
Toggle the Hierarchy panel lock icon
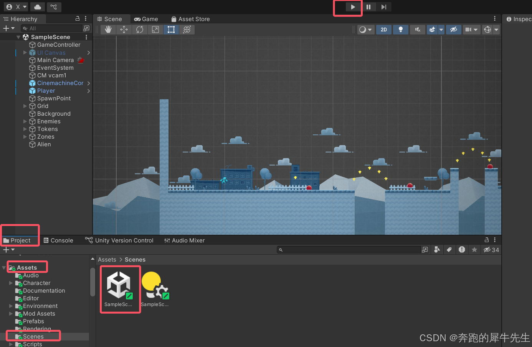point(78,18)
